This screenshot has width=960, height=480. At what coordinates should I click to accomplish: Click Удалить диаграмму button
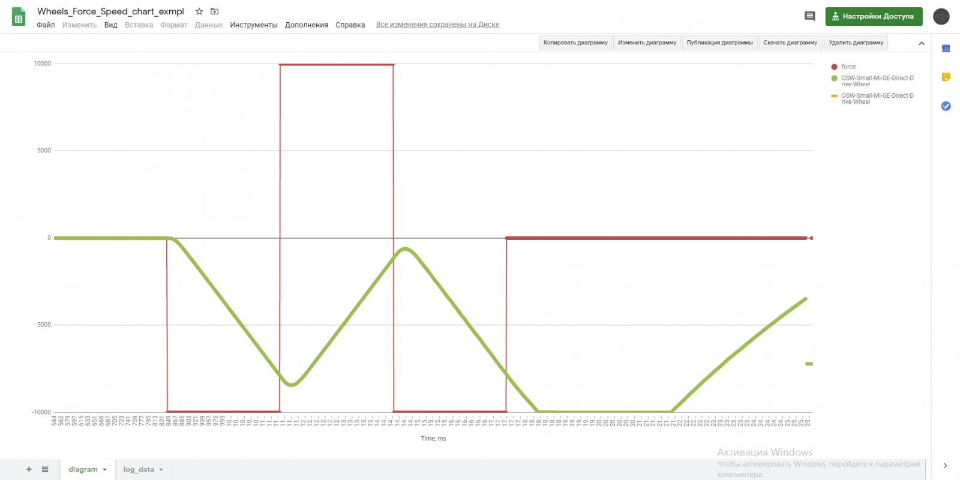point(856,43)
